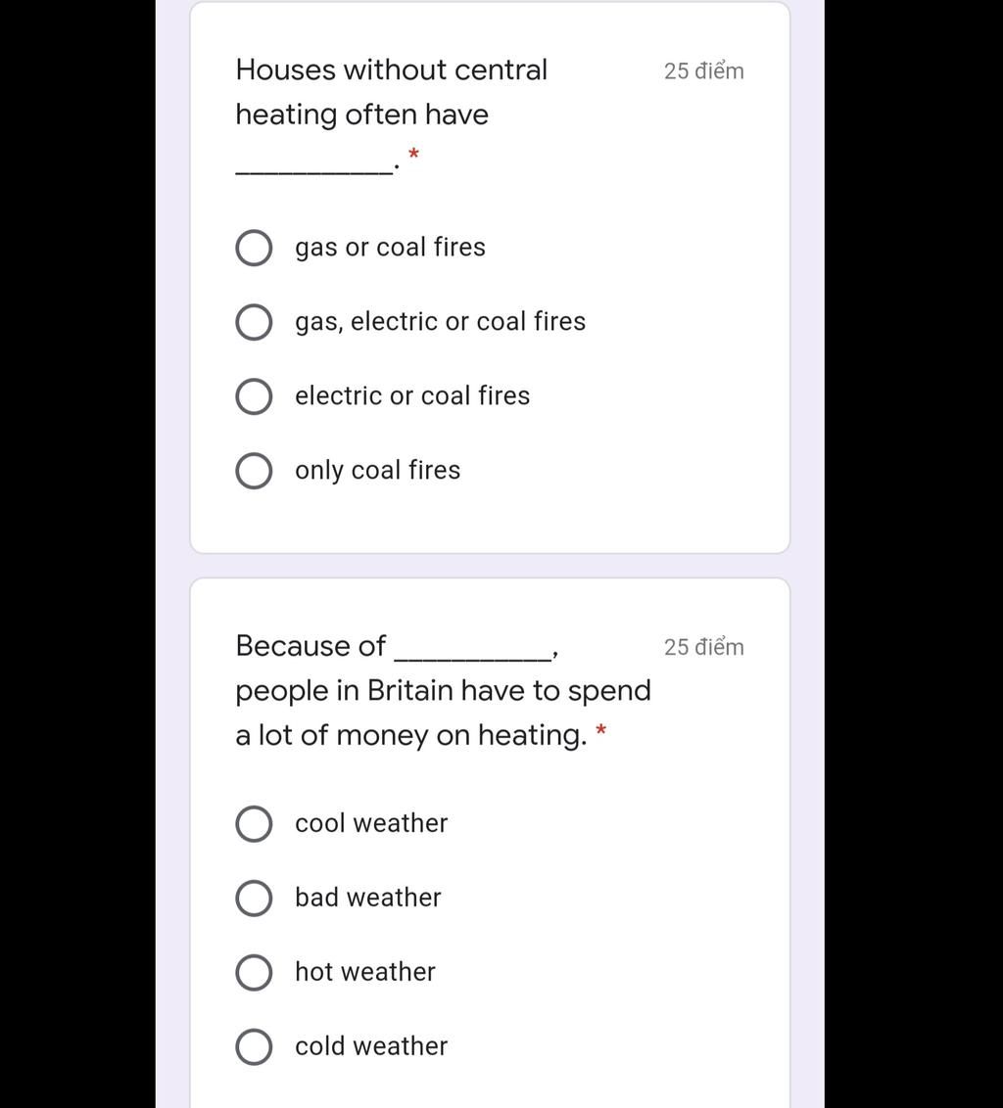Click the '25 điểm' label on second question
Screen dimensions: 1003x1108
pyautogui.click(x=704, y=647)
